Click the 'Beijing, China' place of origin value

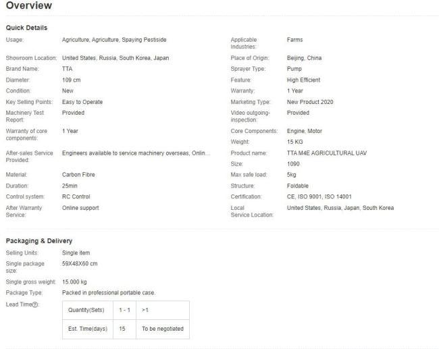(x=304, y=58)
